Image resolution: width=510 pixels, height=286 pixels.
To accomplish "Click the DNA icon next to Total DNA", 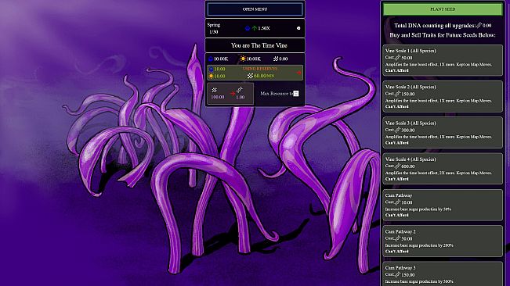I will 479,25.
